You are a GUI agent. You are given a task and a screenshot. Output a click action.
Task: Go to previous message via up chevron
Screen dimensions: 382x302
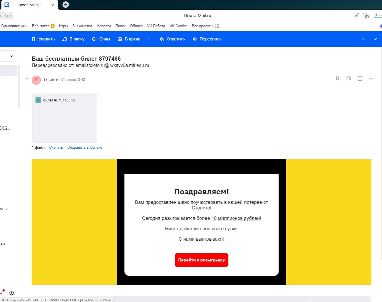point(364,39)
